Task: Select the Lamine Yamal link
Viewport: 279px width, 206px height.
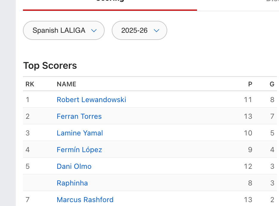Action: coord(80,133)
